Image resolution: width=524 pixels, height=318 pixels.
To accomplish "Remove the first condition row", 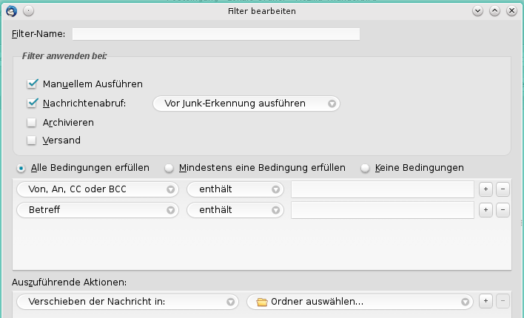I will pos(503,189).
